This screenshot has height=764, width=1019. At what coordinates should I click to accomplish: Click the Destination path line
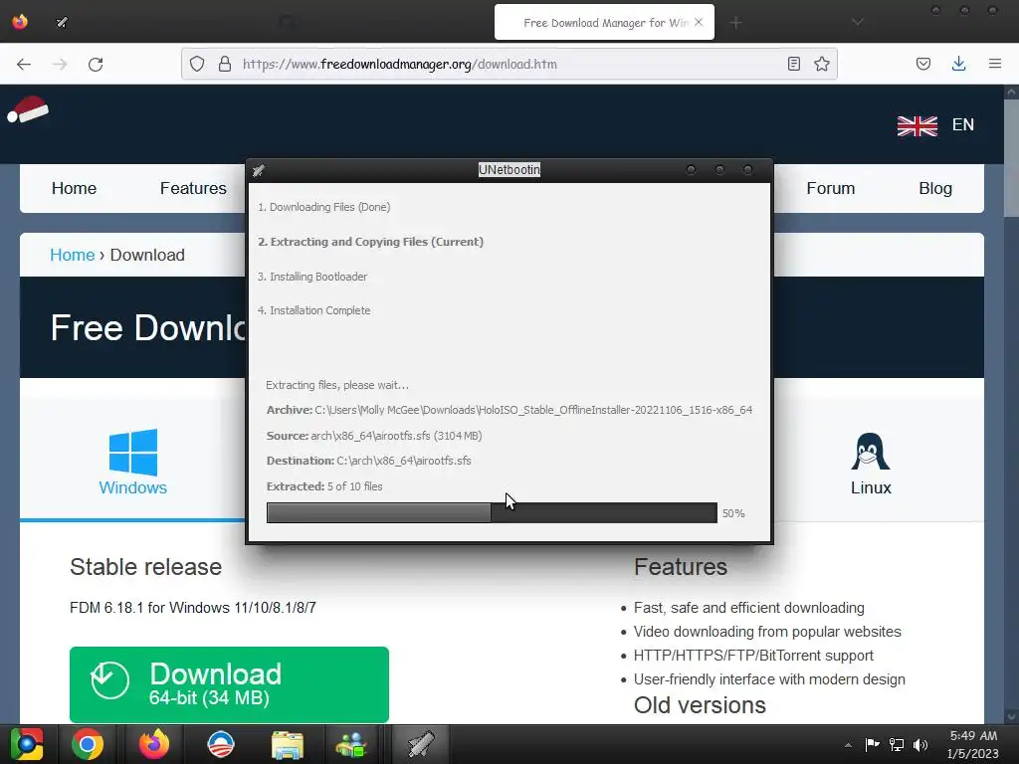coord(368,461)
